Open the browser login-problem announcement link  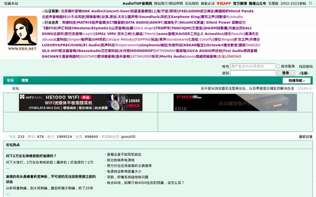247,89
